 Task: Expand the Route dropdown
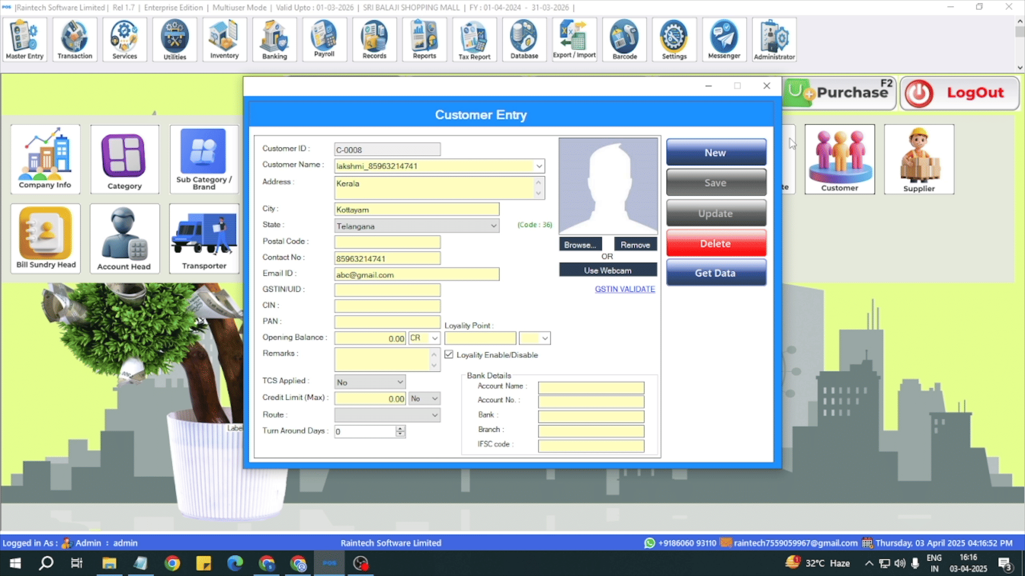(435, 415)
